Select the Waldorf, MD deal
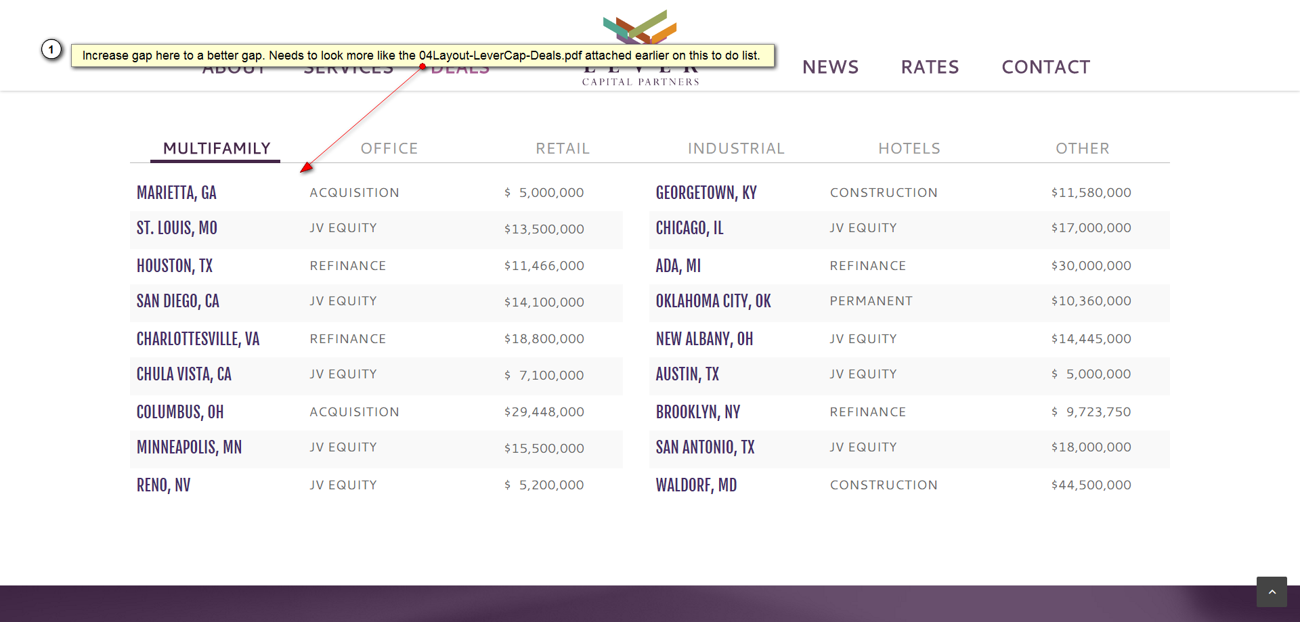The image size is (1300, 622). (697, 485)
